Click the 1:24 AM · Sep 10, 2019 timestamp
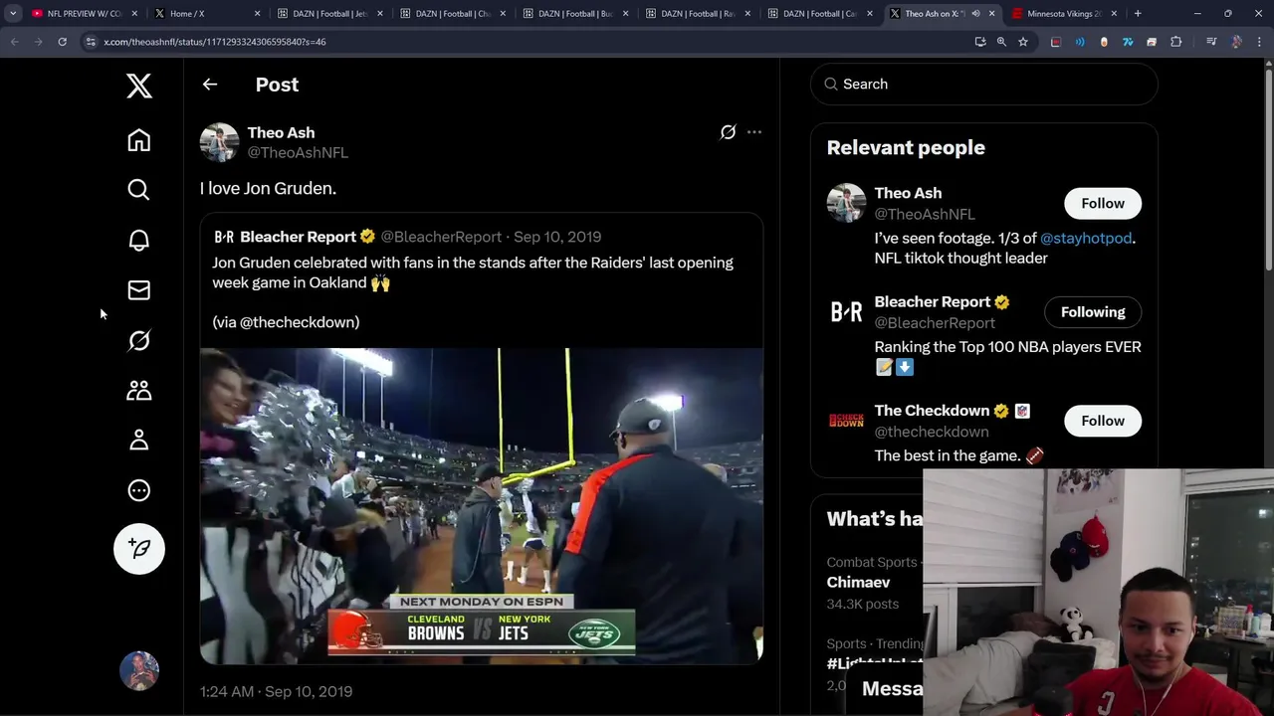1274x716 pixels. coord(276,692)
